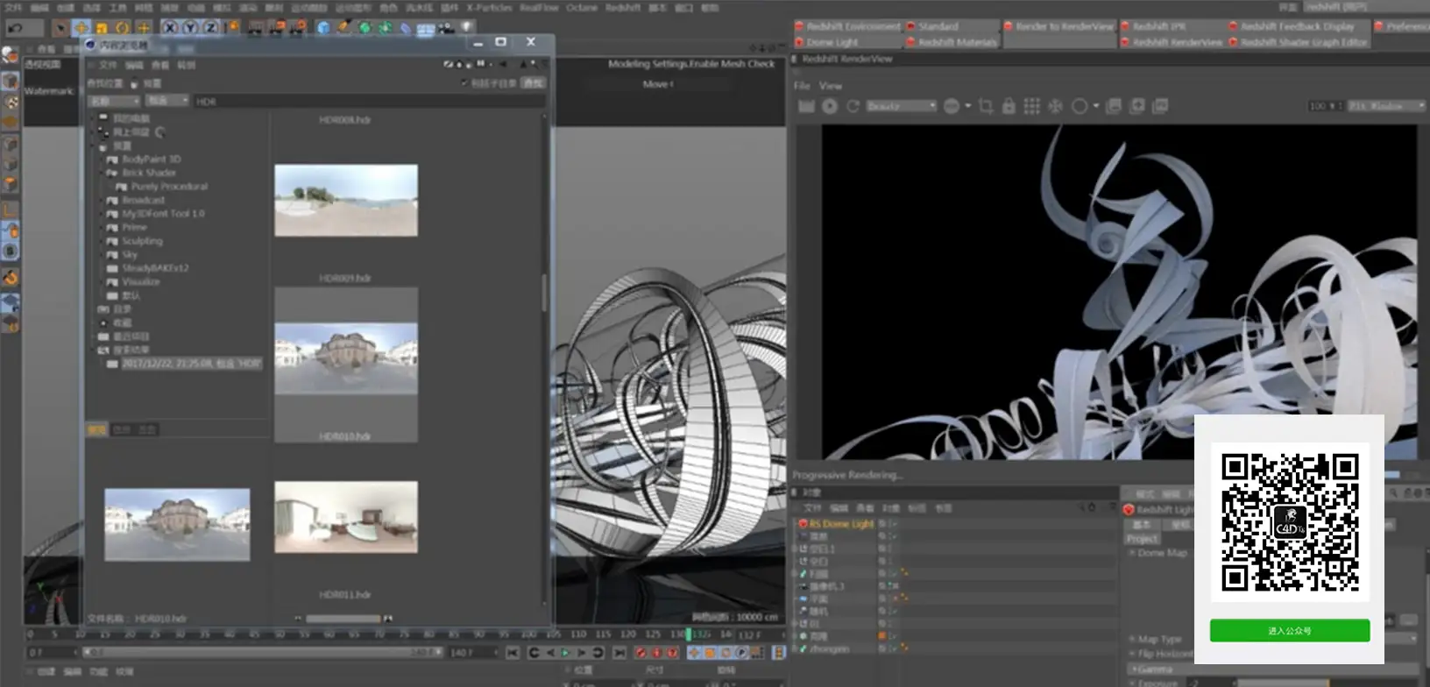Open the Beauty AOV dropdown
This screenshot has height=687, width=1430.
pos(901,106)
